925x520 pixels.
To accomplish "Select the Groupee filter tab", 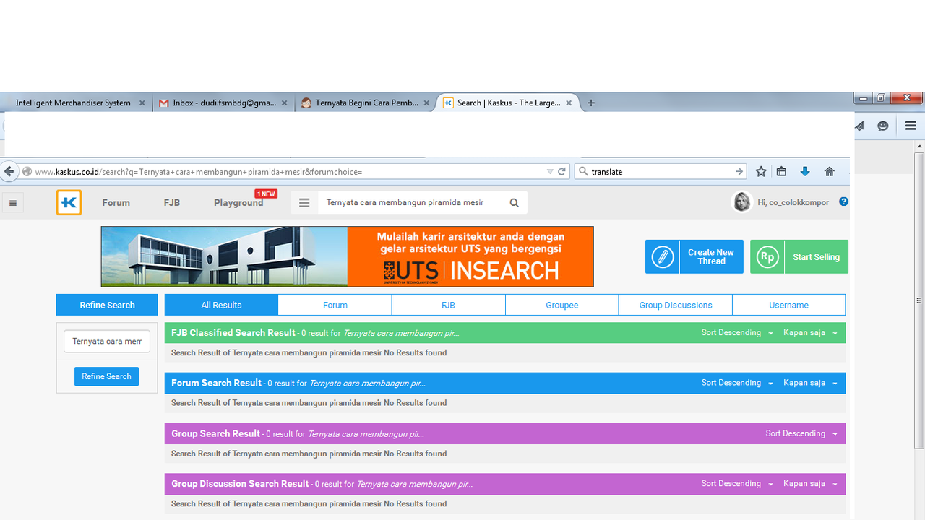I will coord(562,305).
